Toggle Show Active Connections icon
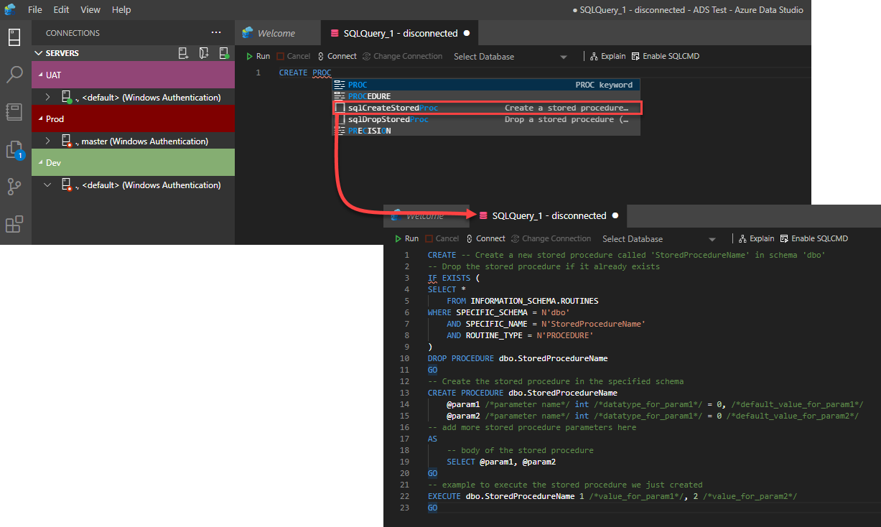 coord(224,53)
